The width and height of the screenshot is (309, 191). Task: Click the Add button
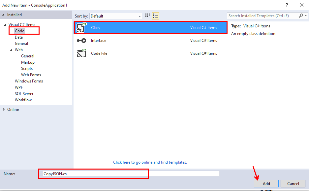266,184
